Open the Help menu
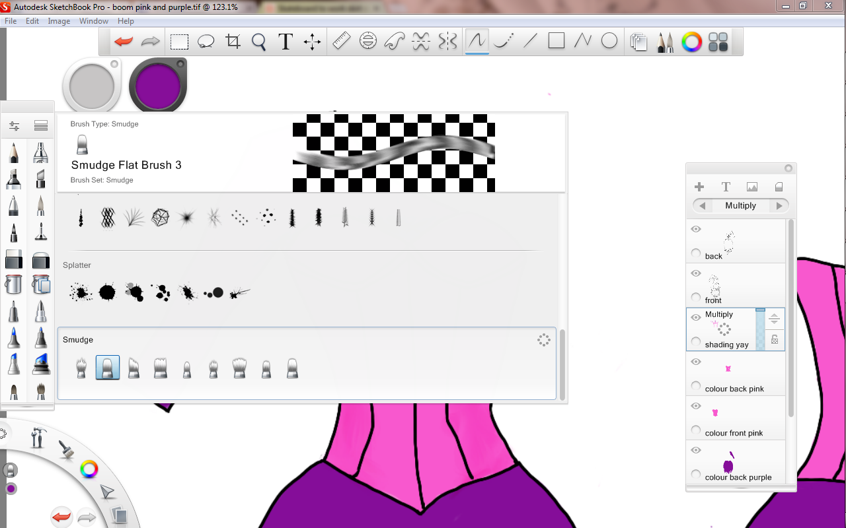 (x=126, y=21)
